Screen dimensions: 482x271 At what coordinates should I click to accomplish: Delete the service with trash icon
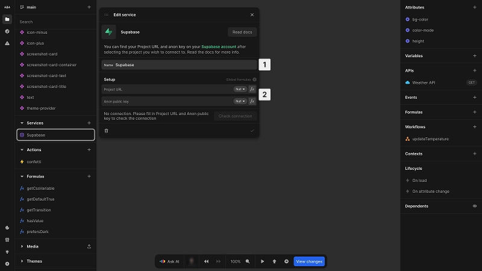(x=107, y=131)
